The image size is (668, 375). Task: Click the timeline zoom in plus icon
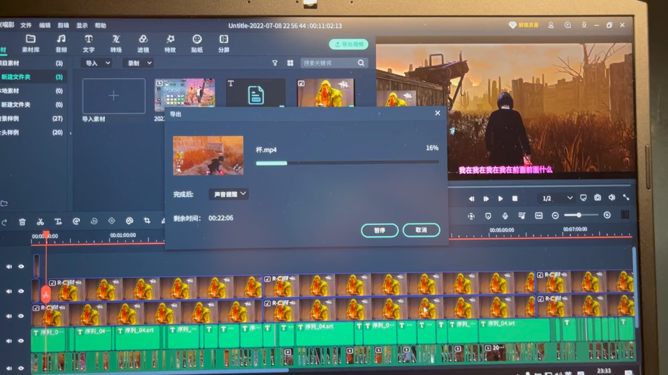pos(607,215)
